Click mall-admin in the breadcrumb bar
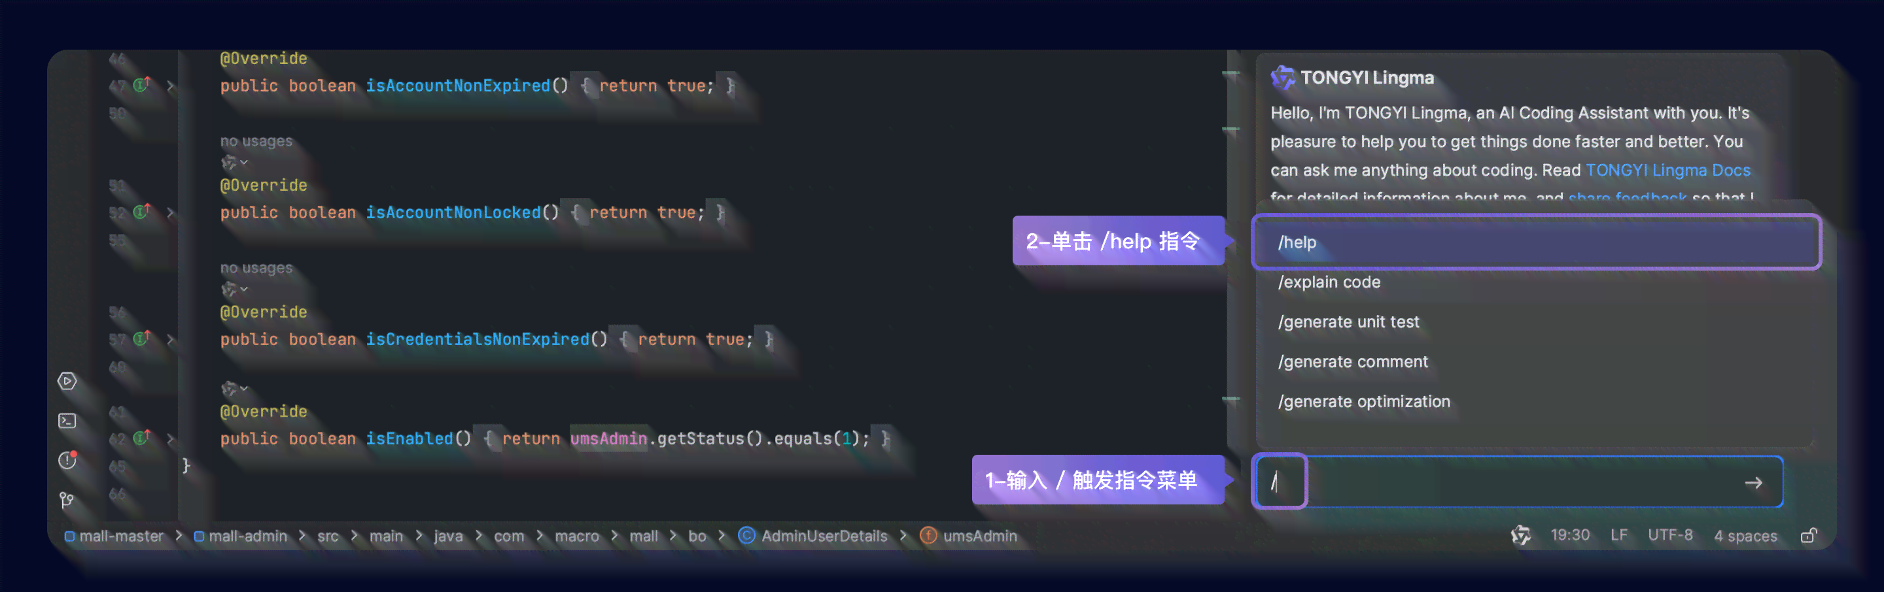The width and height of the screenshot is (1884, 592). pyautogui.click(x=241, y=536)
